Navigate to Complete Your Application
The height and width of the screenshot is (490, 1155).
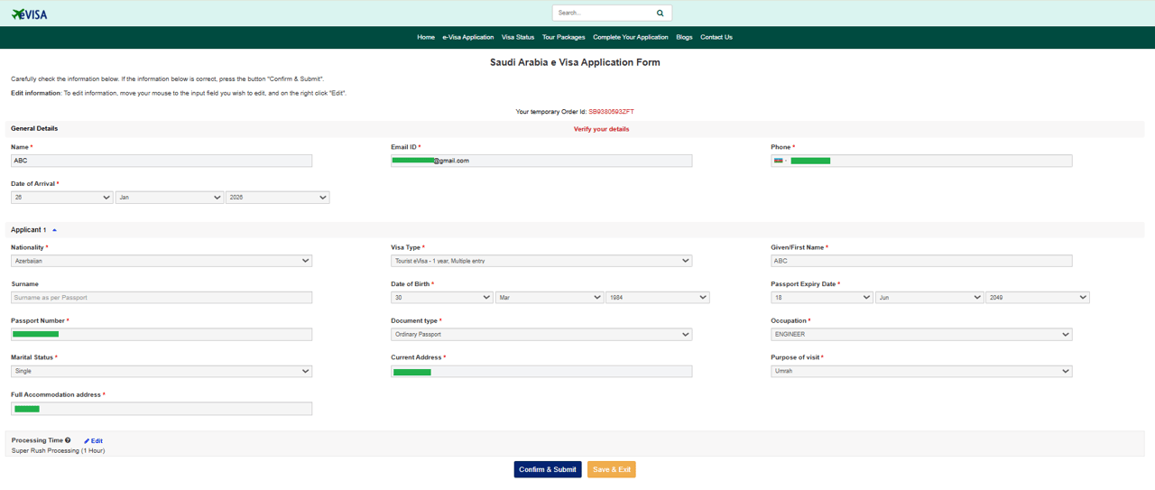pyautogui.click(x=630, y=38)
